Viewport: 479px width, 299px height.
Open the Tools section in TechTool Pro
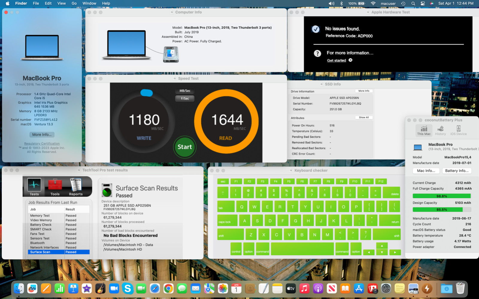pyautogui.click(x=55, y=187)
